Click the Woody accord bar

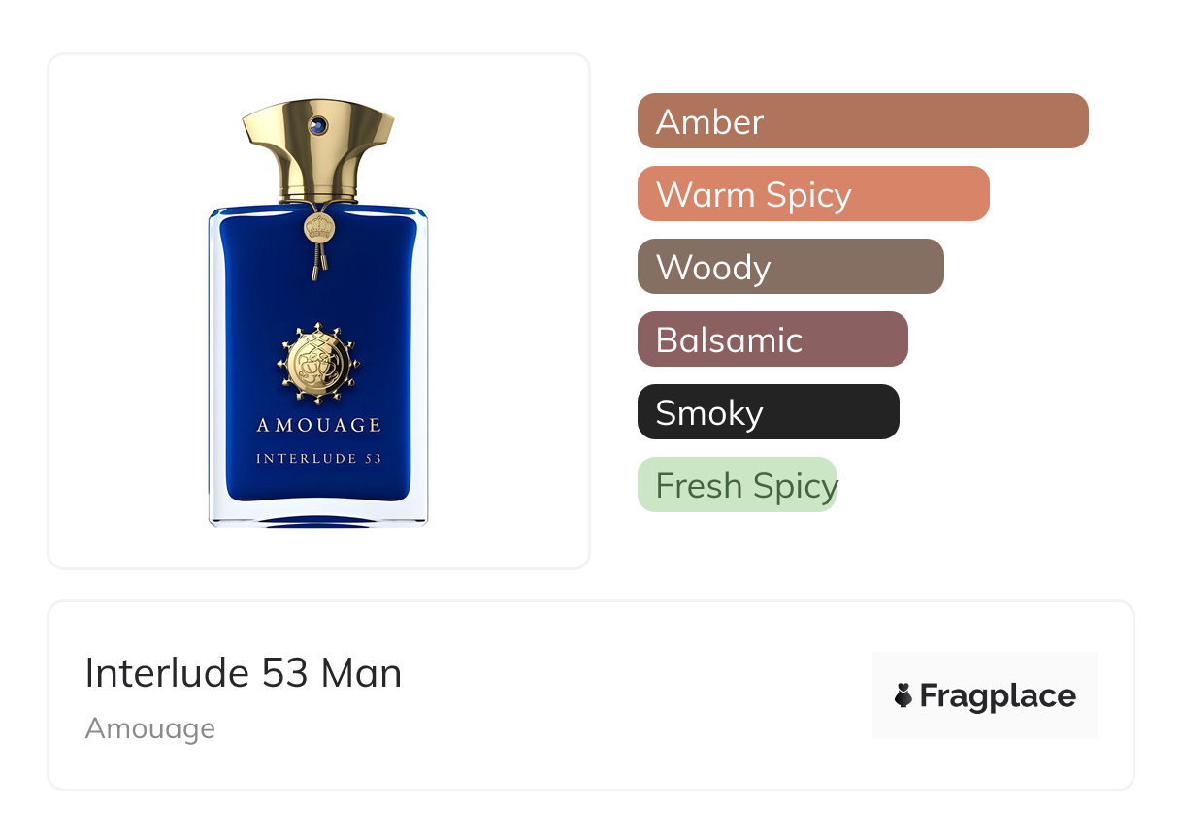click(791, 267)
